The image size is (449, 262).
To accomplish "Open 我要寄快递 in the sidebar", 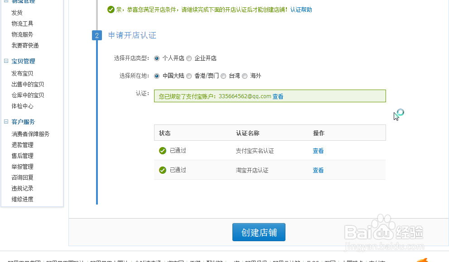I will click(24, 45).
